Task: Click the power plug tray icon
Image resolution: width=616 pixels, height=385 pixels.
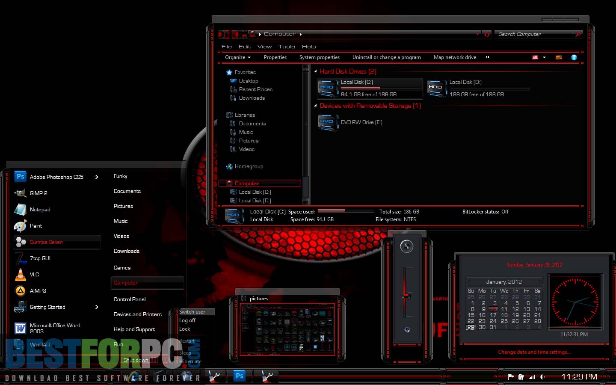Action: [x=521, y=377]
